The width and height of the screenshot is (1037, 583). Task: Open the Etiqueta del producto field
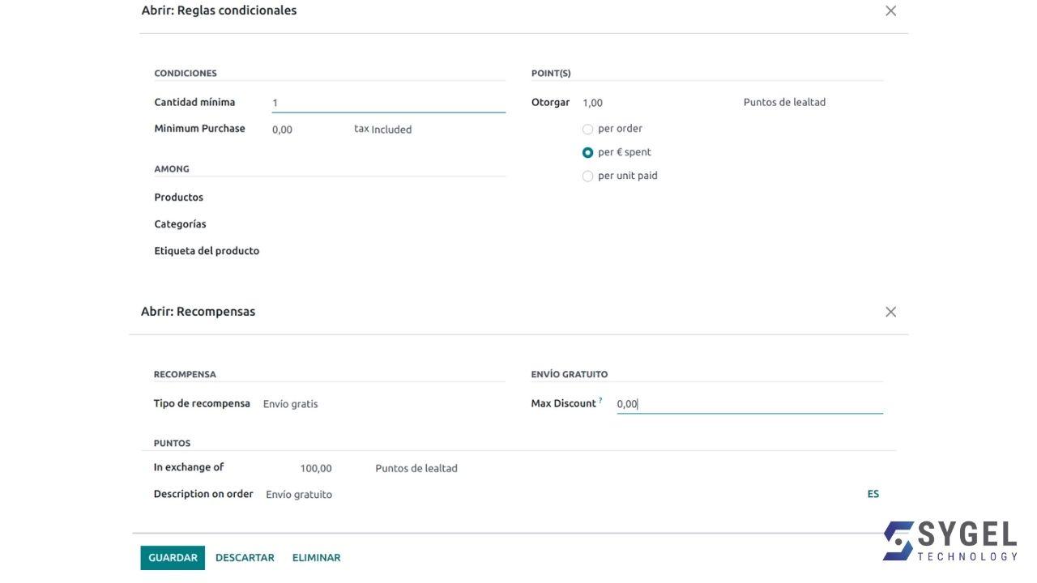[x=387, y=251]
